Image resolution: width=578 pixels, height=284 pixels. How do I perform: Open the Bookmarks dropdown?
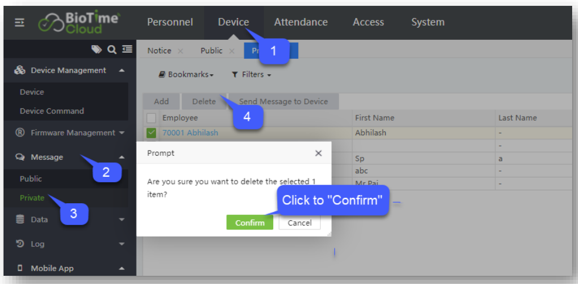186,75
